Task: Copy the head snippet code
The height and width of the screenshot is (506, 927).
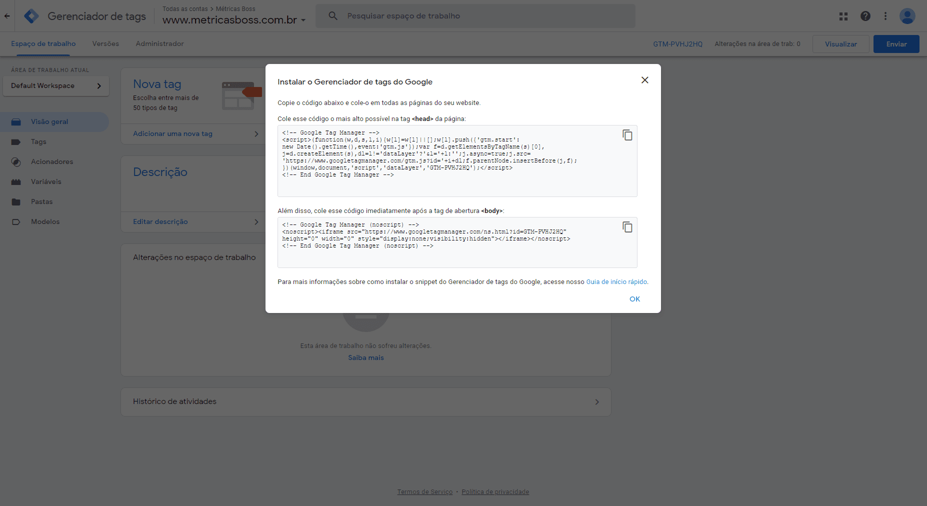Action: click(627, 135)
